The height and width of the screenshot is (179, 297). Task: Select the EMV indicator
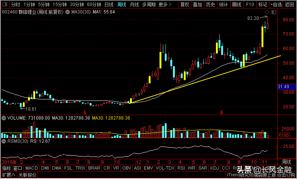click(148, 168)
